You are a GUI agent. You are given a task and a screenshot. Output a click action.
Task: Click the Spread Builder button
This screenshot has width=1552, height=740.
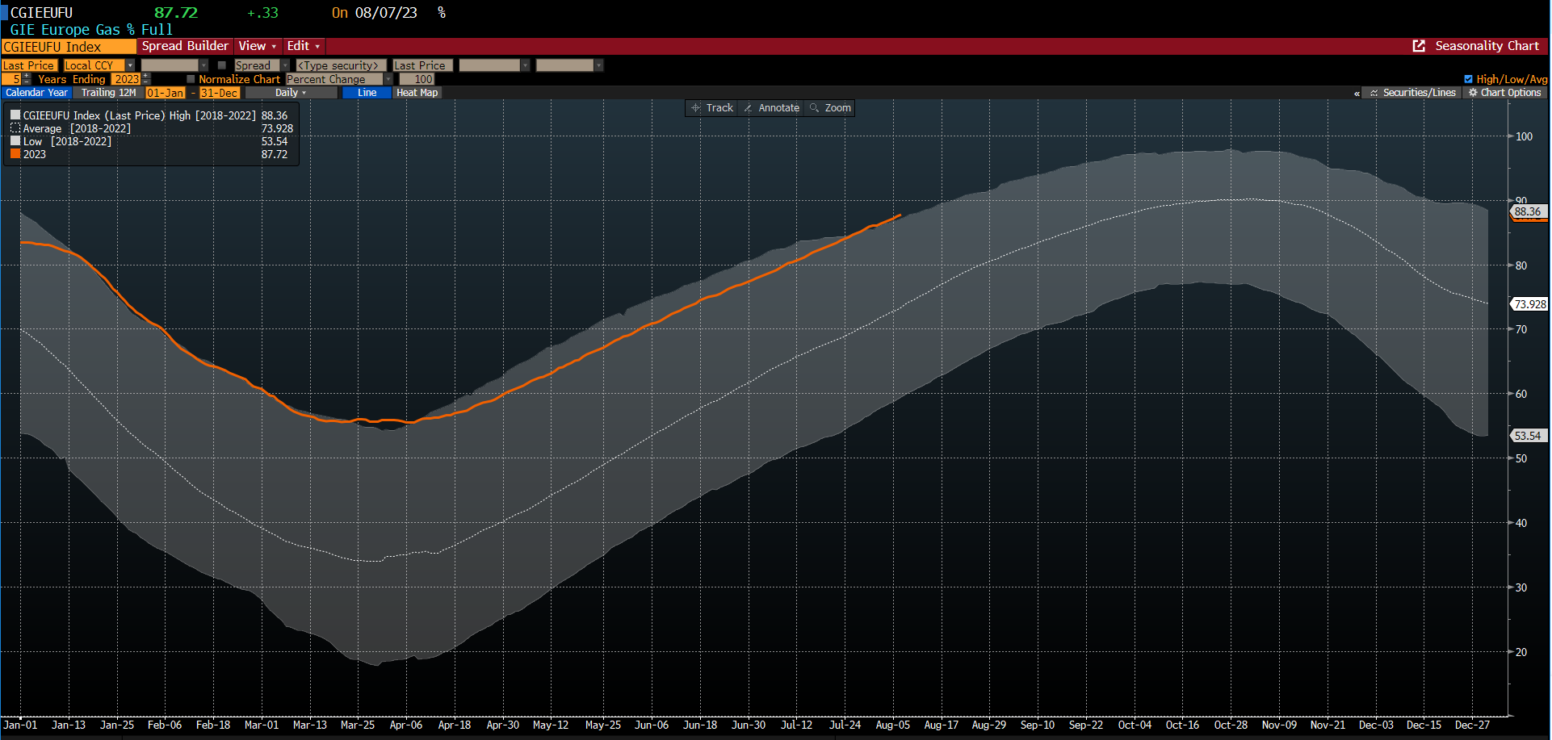pyautogui.click(x=185, y=46)
